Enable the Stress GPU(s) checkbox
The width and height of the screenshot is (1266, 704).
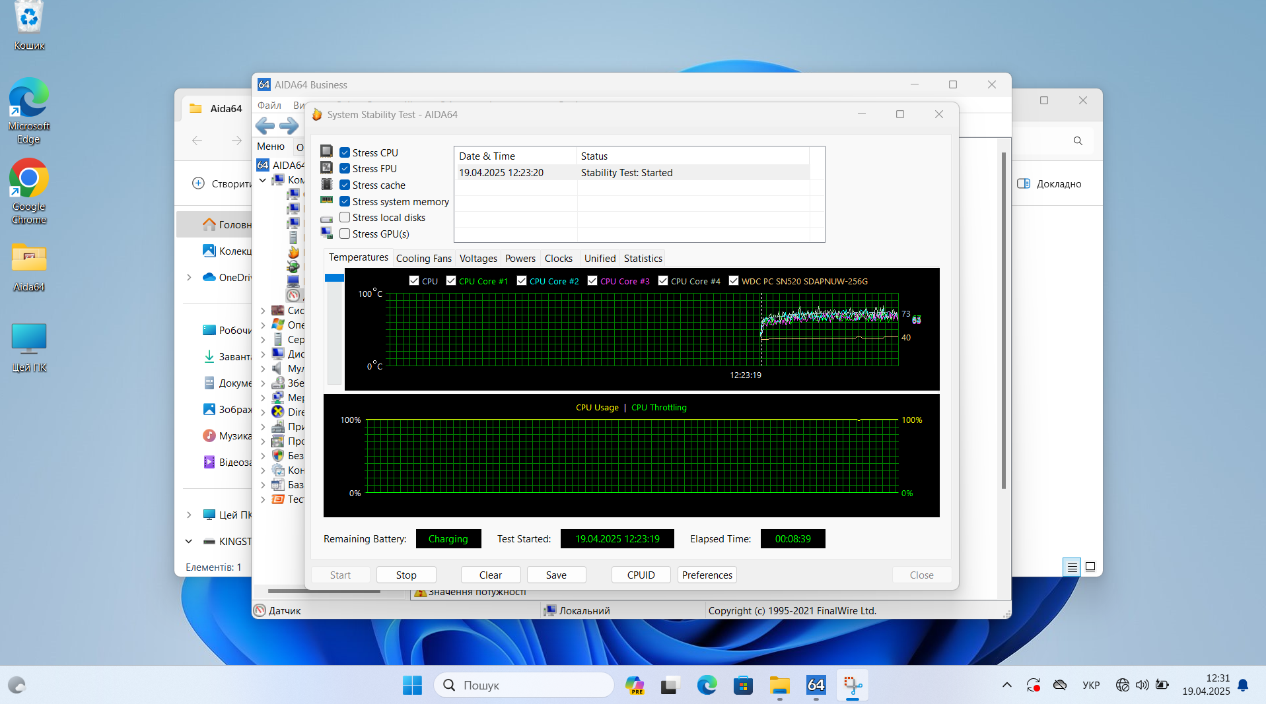pyautogui.click(x=345, y=234)
